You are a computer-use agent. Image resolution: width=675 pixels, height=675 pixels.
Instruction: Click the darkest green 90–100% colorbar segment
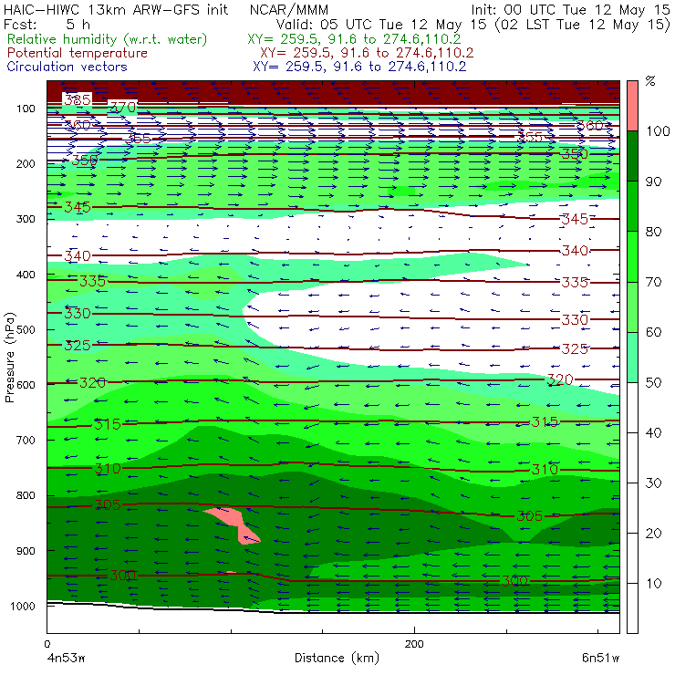pos(632,156)
